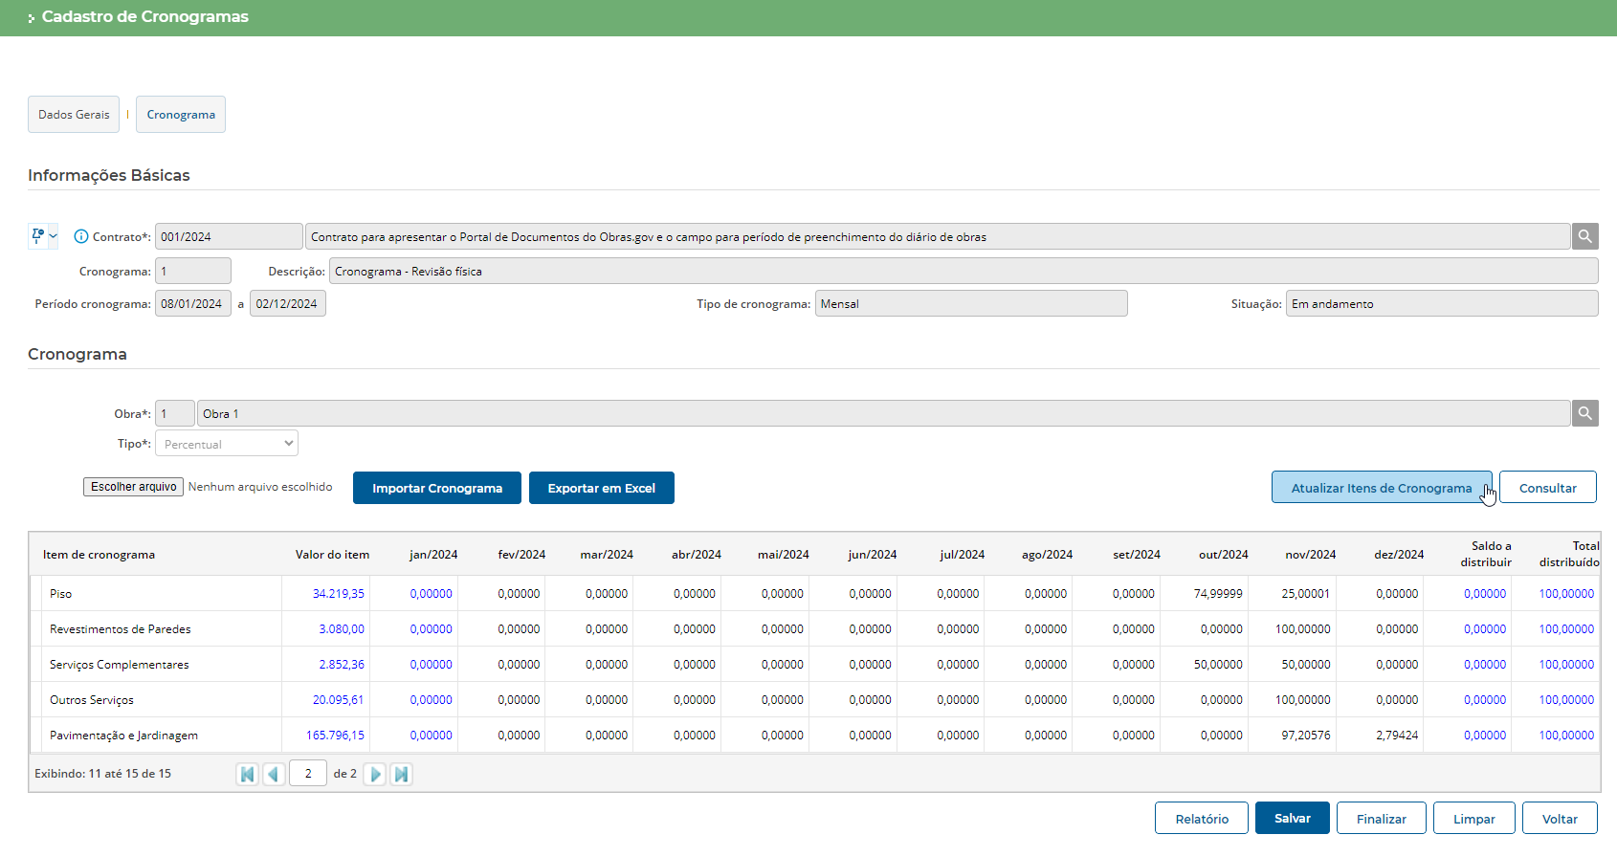1617x857 pixels.
Task: Click the contract search magnifier icon
Action: pyautogui.click(x=1584, y=236)
